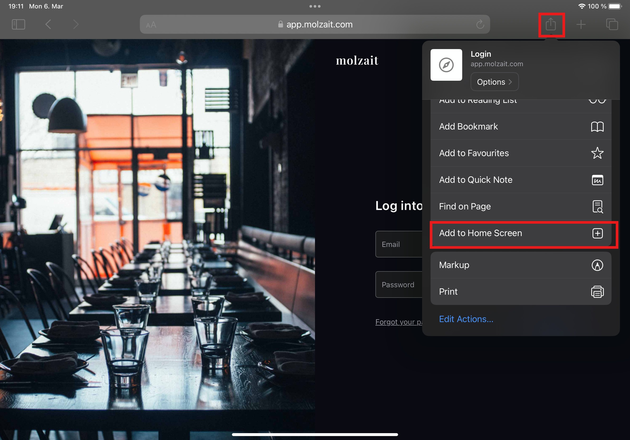Select Print action
The width and height of the screenshot is (630, 440).
pos(521,291)
